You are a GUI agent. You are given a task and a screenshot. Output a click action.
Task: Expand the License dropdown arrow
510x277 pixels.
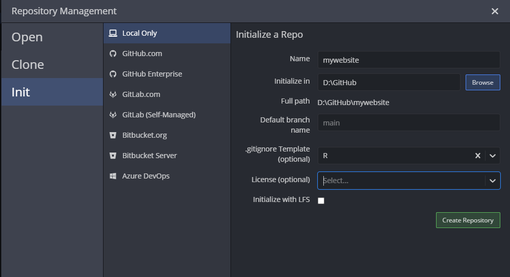pos(493,181)
